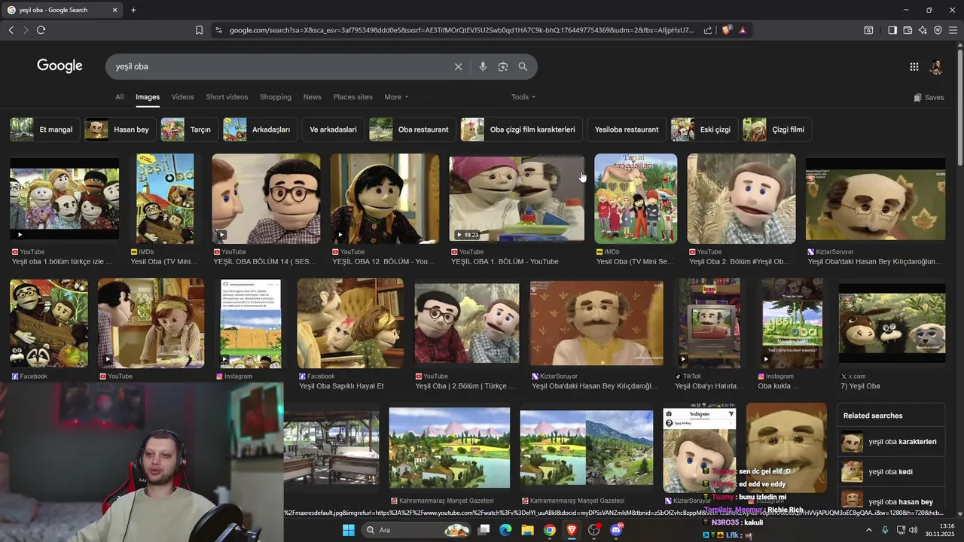Viewport: 964px width, 542px height.
Task: Open the Windows Start menu
Action: [x=348, y=530]
